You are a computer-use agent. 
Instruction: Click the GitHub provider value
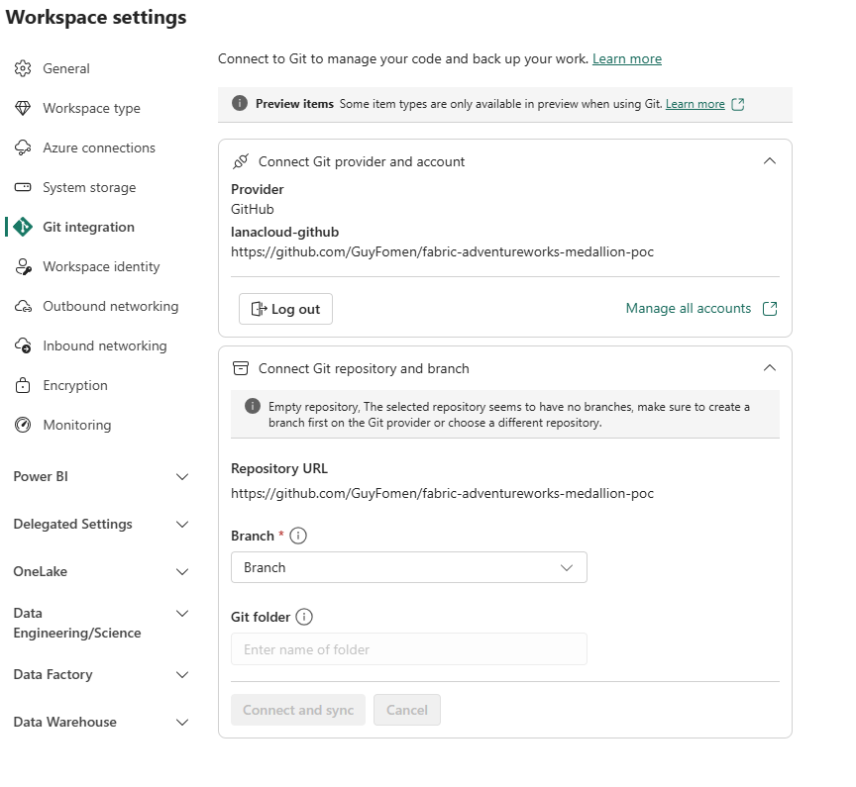(x=253, y=210)
